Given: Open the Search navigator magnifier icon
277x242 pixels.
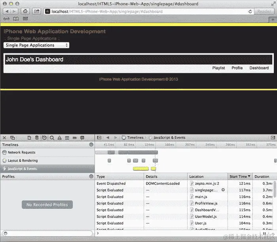Looking at the screenshot, I should tap(52, 138).
